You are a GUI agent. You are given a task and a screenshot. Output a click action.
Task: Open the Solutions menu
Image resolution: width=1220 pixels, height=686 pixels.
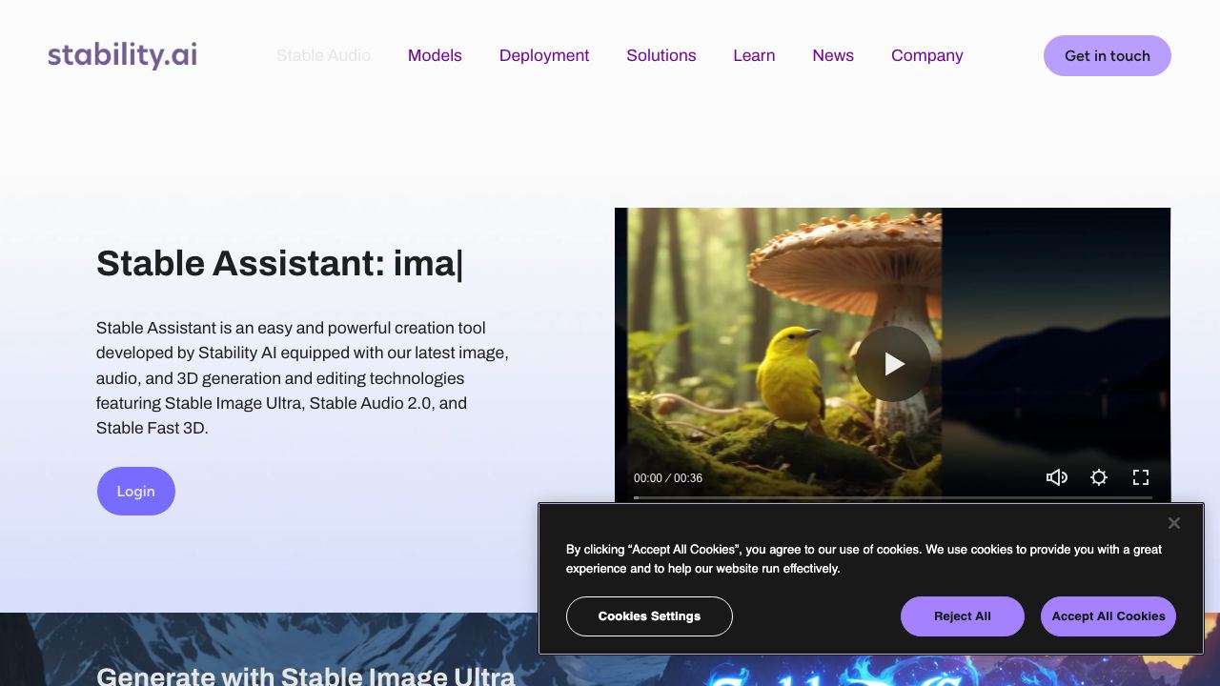(661, 55)
